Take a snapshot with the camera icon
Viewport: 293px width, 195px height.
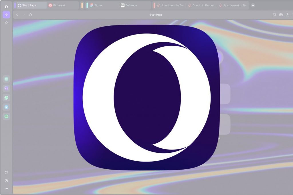[281, 15]
